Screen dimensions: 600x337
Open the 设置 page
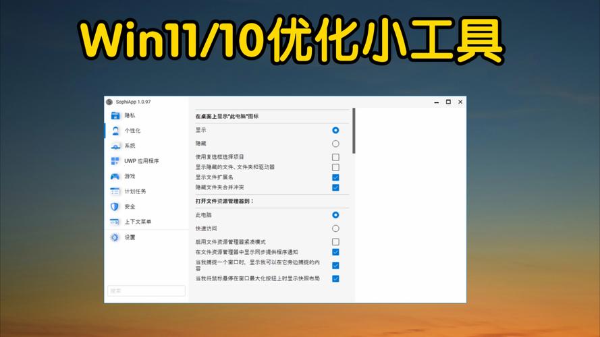coord(146,237)
